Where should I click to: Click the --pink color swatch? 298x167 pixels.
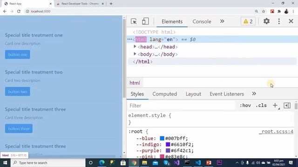coord(162,156)
